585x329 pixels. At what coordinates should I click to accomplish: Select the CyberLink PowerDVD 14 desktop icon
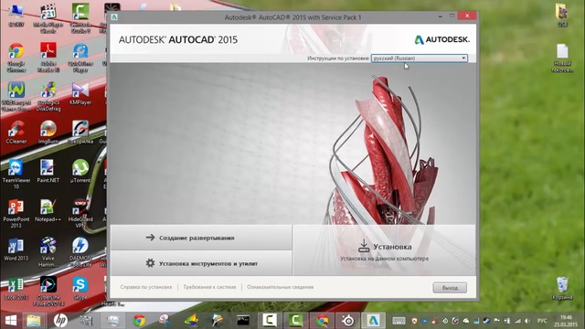[48, 292]
